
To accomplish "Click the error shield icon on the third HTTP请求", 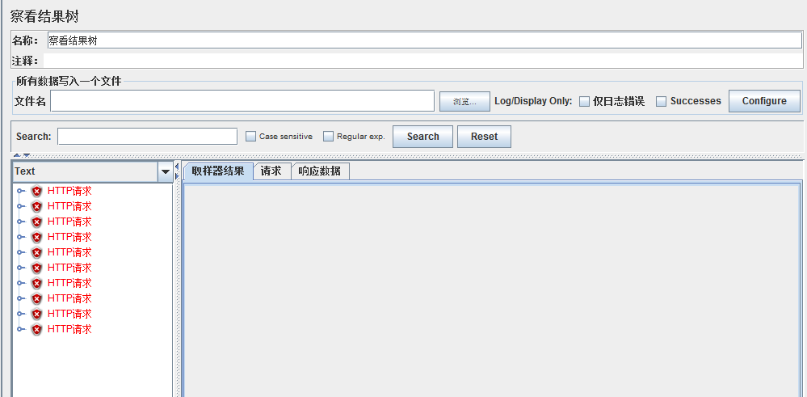I will 36,222.
